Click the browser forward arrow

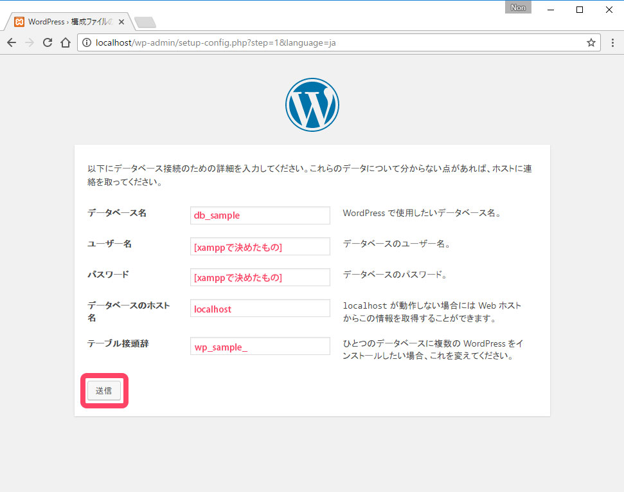coord(30,42)
